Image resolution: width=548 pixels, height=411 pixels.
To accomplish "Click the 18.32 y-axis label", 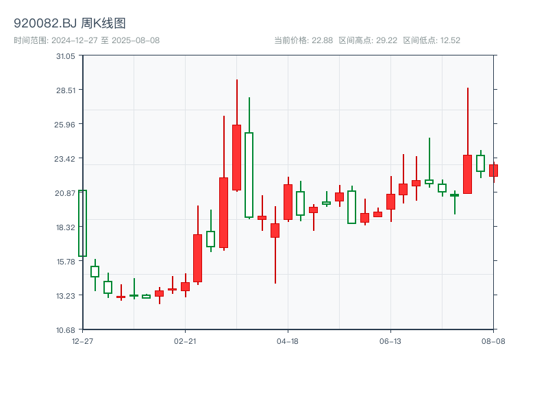I will pos(66,227).
